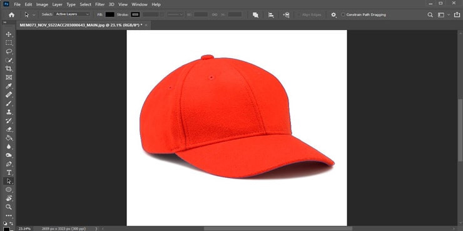Open the Layer menu
The width and height of the screenshot is (463, 231).
click(58, 4)
